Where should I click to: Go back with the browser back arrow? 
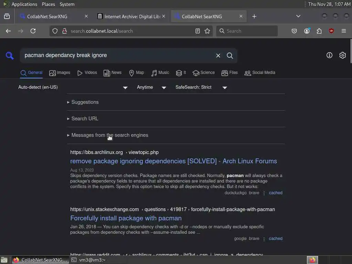pos(8,31)
